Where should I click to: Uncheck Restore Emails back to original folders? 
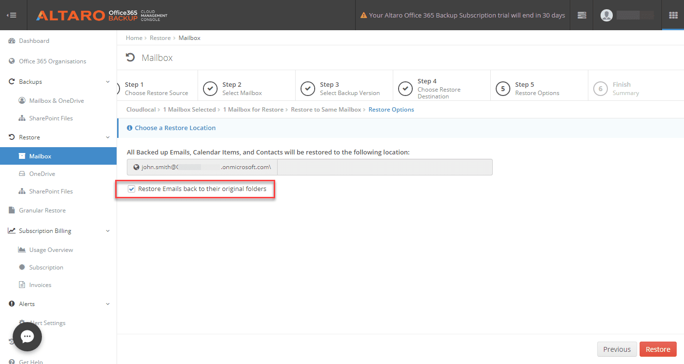point(131,189)
